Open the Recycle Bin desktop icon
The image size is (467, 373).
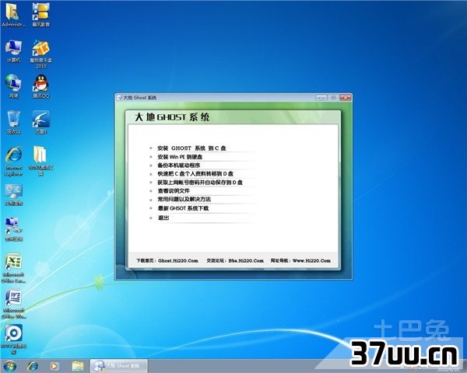tap(13, 122)
